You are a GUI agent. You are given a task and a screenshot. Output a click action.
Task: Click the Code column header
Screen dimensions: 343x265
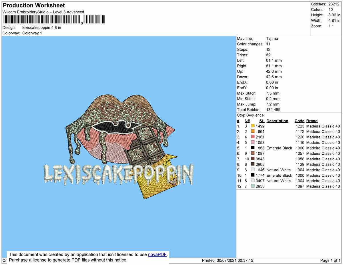click(299, 121)
